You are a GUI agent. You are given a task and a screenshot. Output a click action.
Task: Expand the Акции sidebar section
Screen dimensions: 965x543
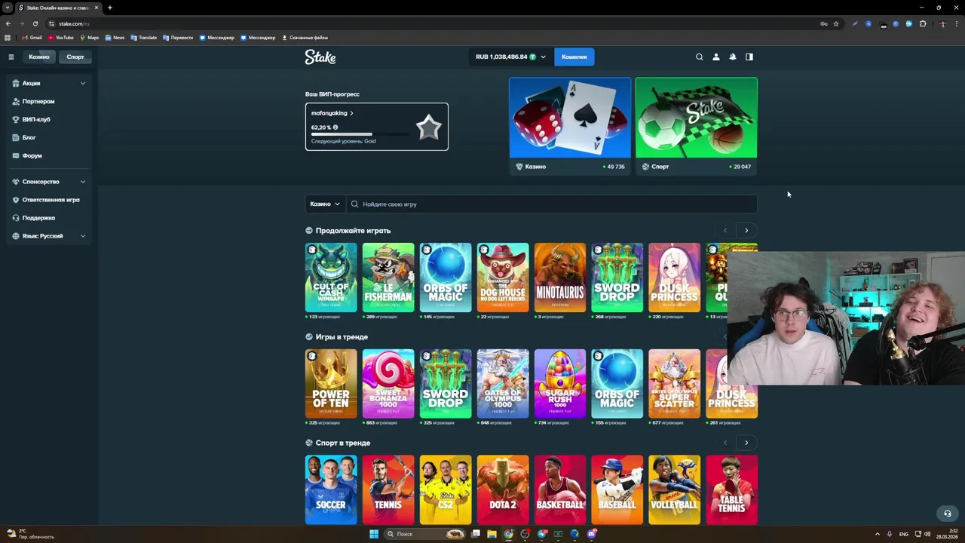tap(49, 83)
